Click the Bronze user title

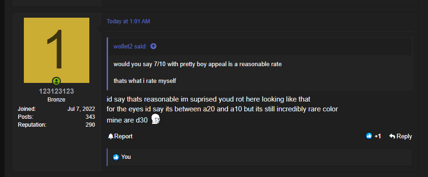(x=57, y=100)
